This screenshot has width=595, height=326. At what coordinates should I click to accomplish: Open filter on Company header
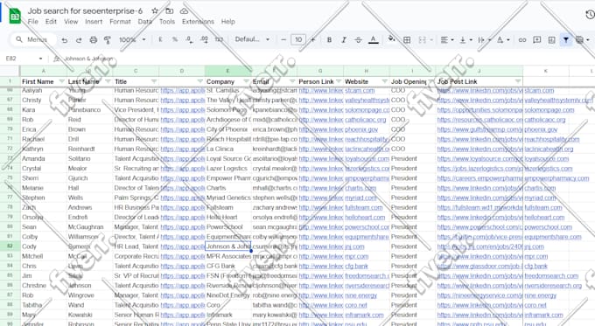click(246, 81)
